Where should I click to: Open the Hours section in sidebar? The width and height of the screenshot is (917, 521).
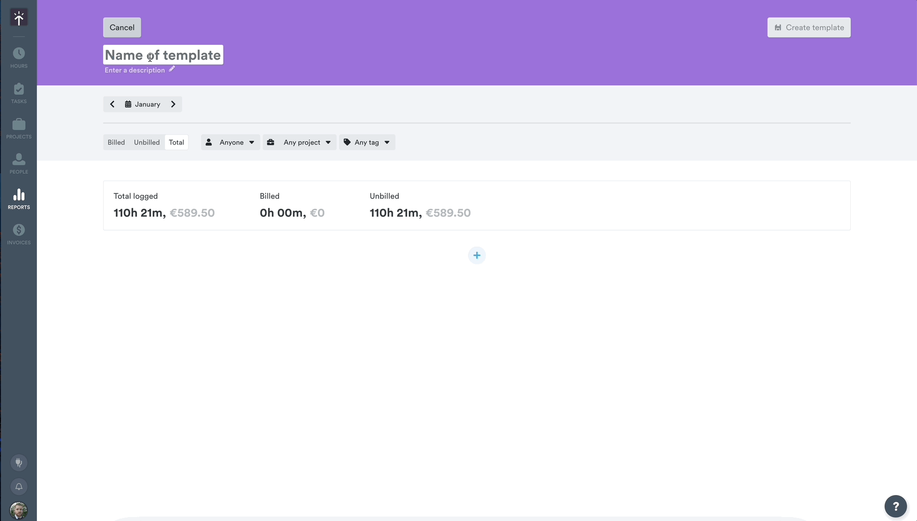[18, 56]
